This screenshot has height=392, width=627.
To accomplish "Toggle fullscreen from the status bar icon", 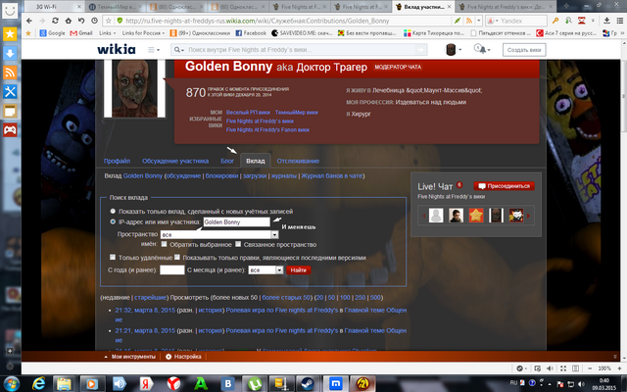I will [563, 368].
